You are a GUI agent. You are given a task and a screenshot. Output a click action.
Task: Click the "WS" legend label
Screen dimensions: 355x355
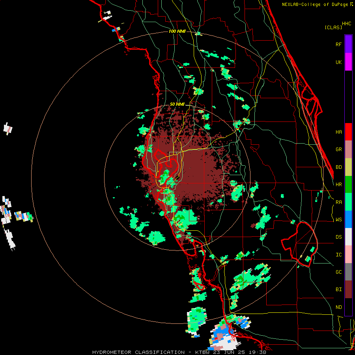[338, 219]
